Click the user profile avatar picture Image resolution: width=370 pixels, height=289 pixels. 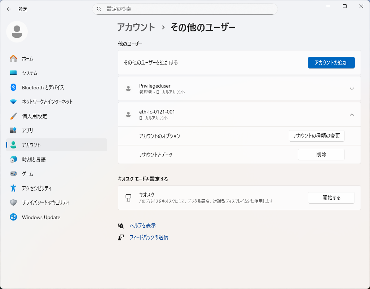pos(17,32)
